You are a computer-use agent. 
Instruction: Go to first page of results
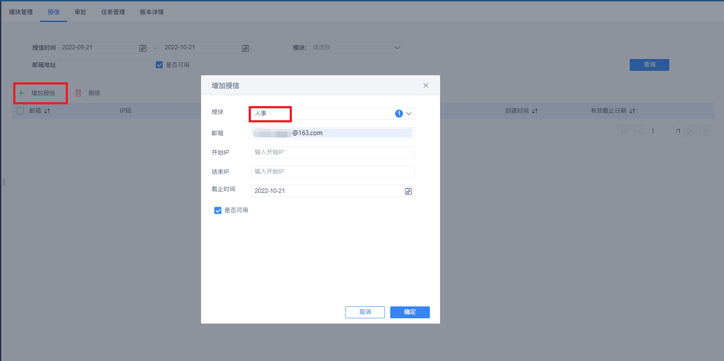[x=624, y=131]
